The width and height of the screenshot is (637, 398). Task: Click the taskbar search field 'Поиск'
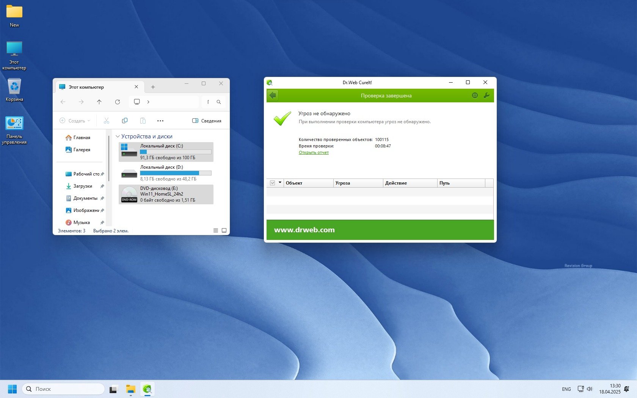(64, 389)
